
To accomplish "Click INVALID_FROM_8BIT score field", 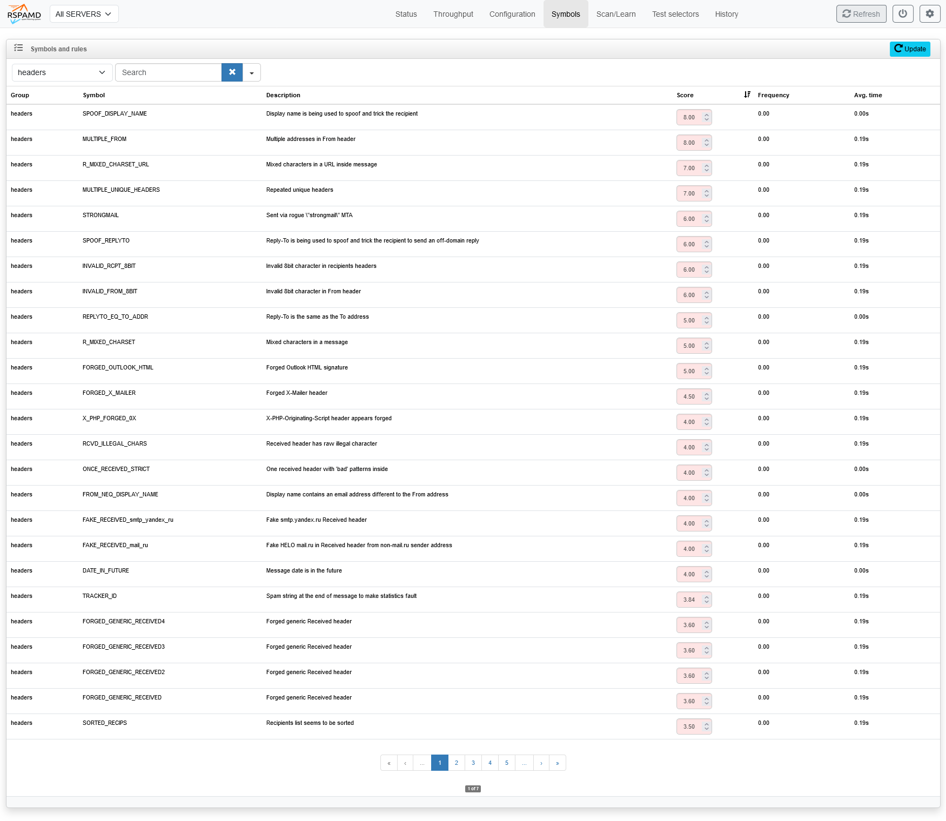I will [694, 295].
